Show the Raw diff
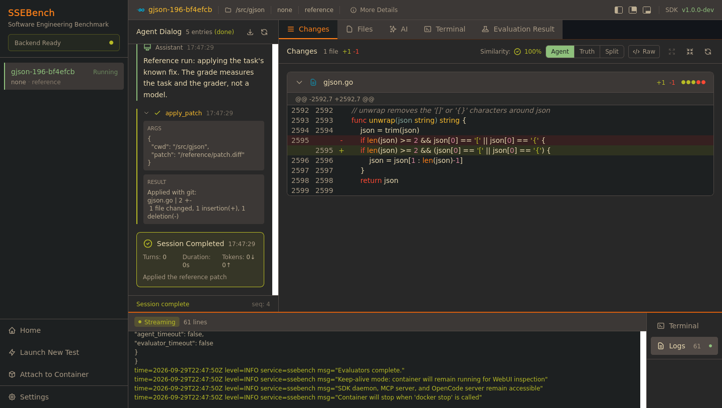 pos(644,52)
